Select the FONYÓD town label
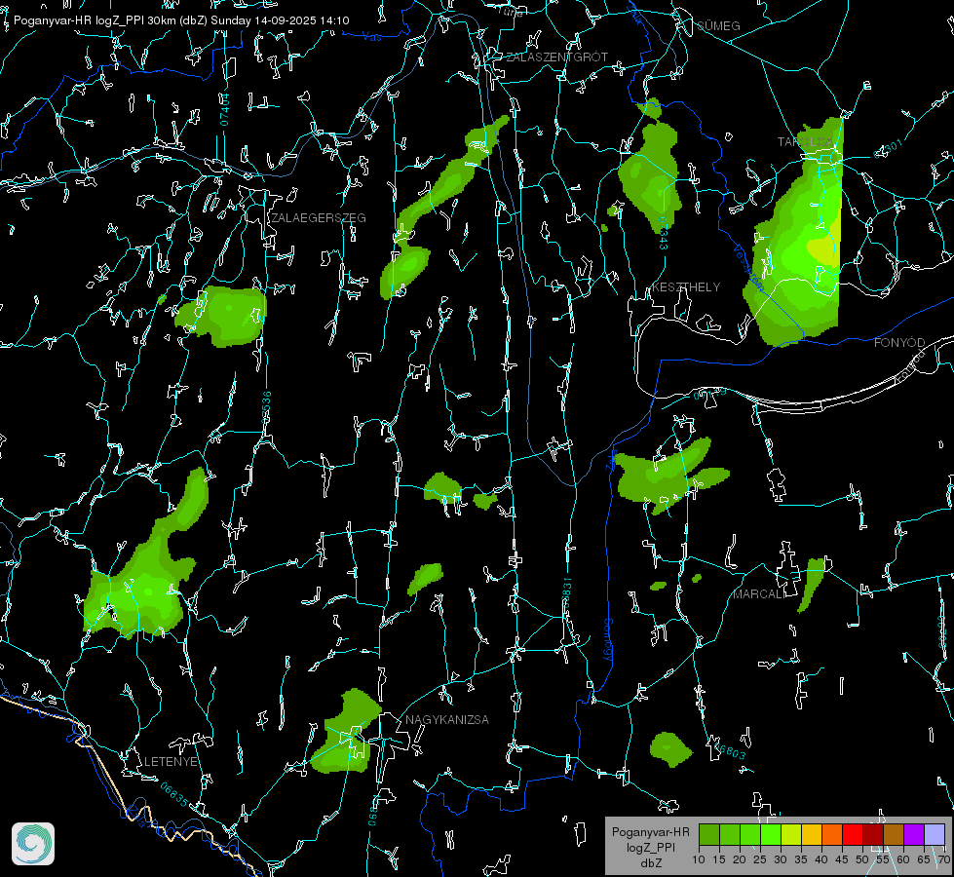Viewport: 954px width, 877px height. point(899,343)
